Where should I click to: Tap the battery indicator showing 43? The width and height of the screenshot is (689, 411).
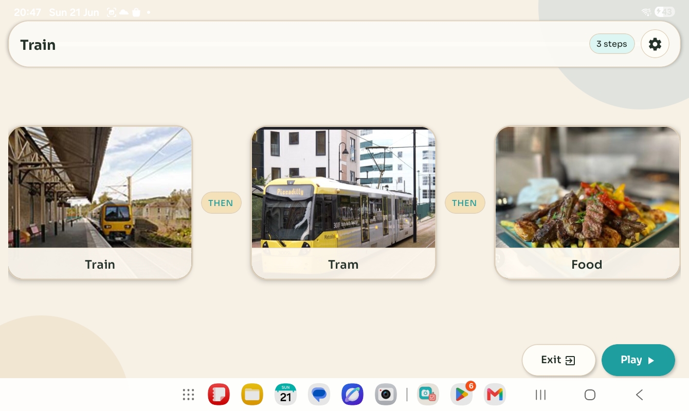[x=664, y=12]
